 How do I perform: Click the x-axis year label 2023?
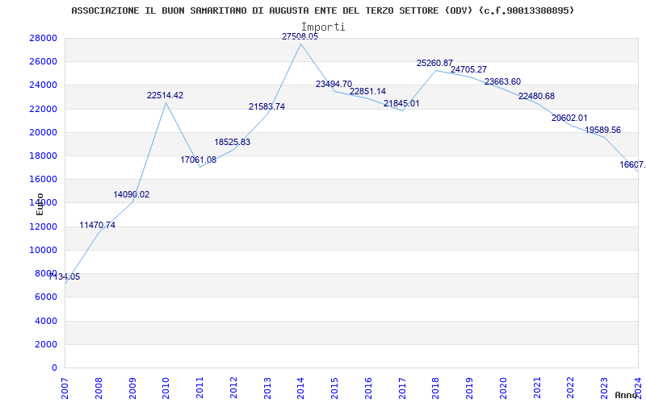point(605,388)
